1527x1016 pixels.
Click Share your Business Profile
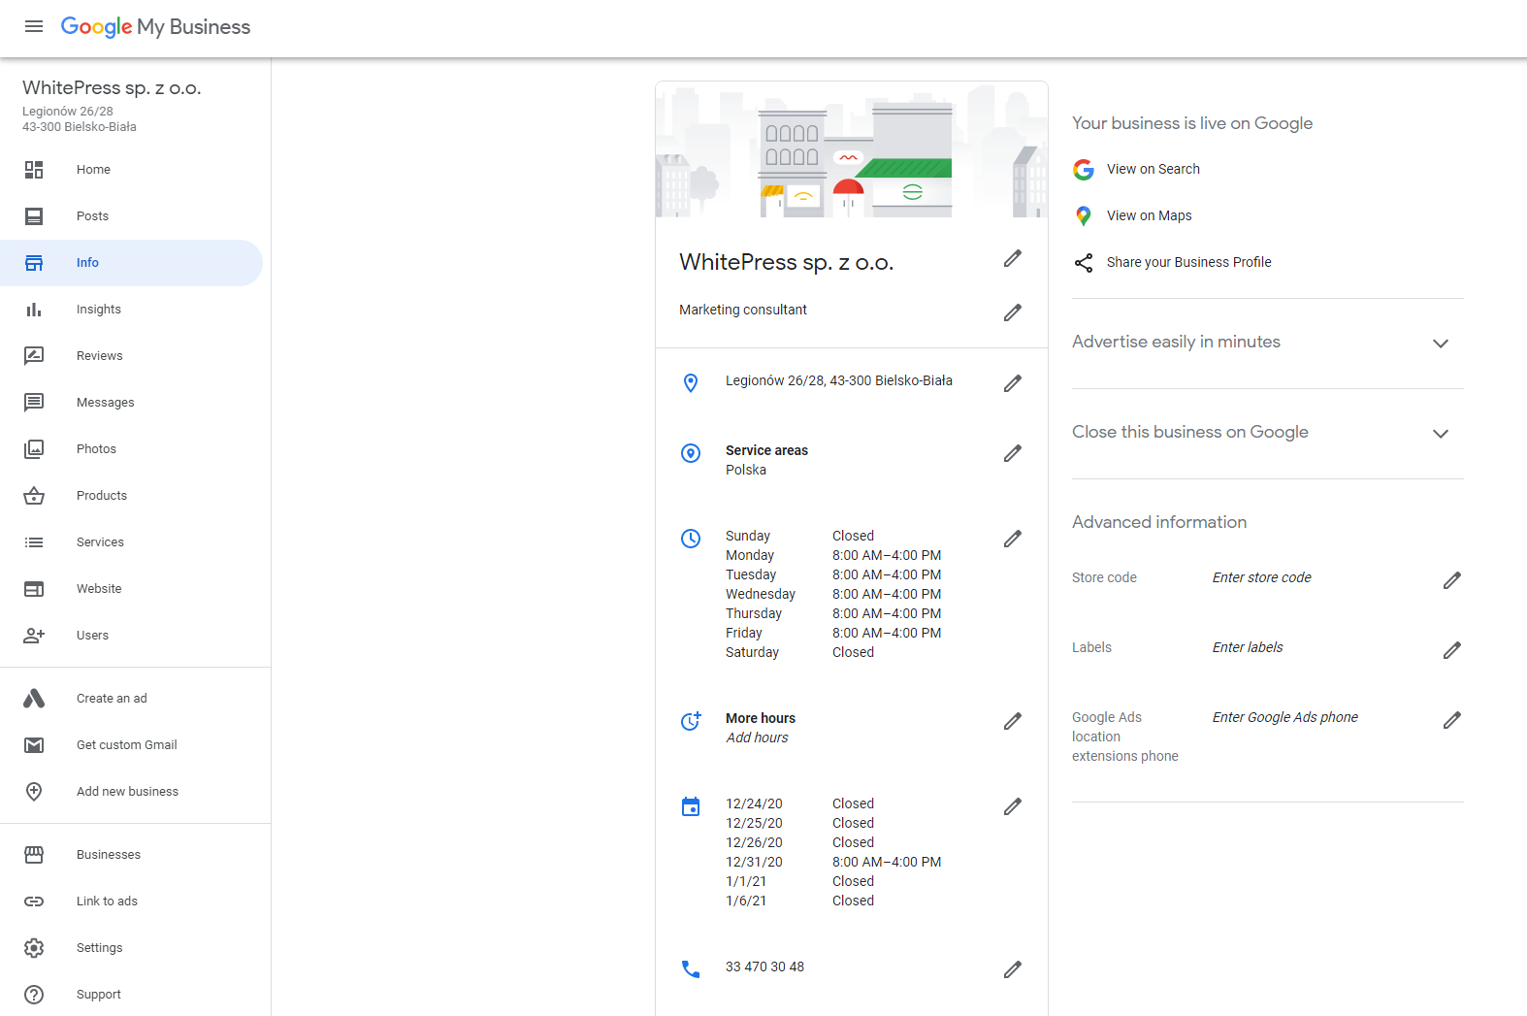pyautogui.click(x=1189, y=262)
